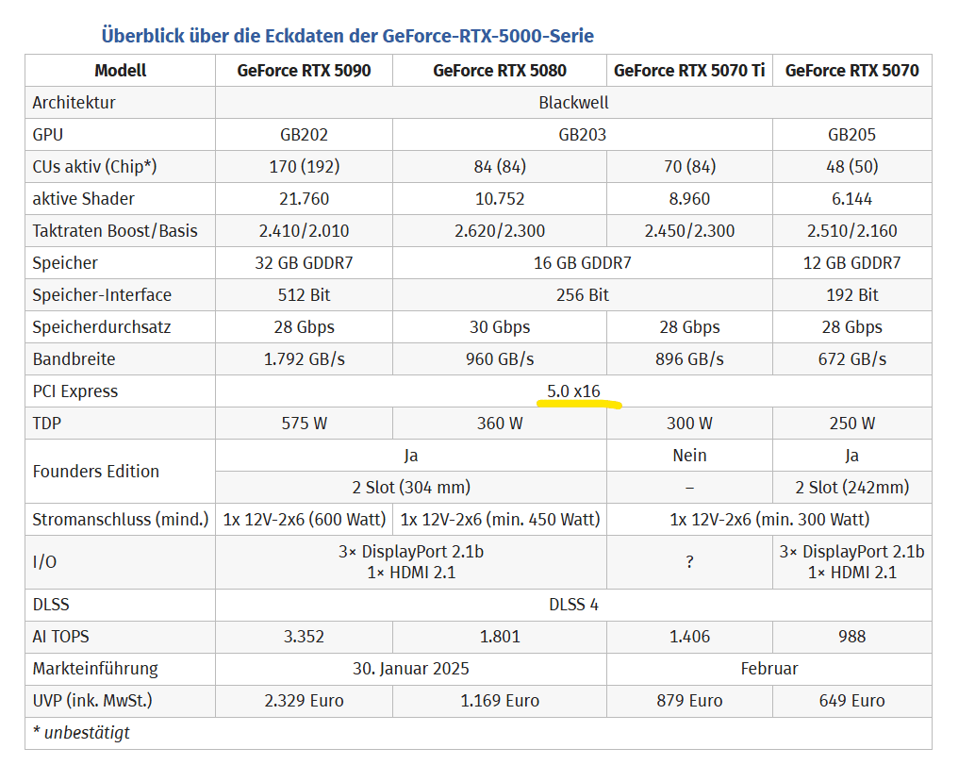The image size is (975, 765).
Task: Click the '1.792 GB/s' bandwidth cell
Action: pos(304,358)
